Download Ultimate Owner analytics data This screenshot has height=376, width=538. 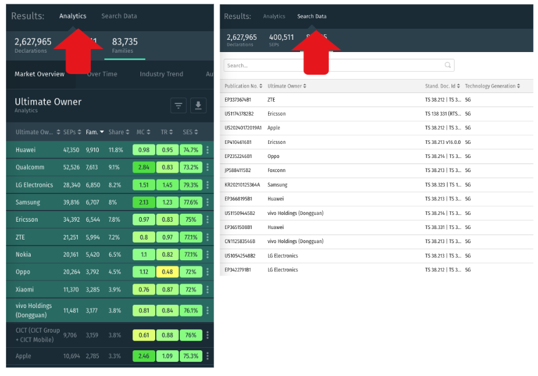pyautogui.click(x=198, y=105)
